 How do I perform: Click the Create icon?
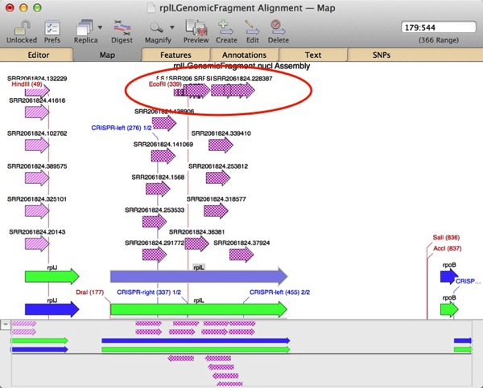226,27
